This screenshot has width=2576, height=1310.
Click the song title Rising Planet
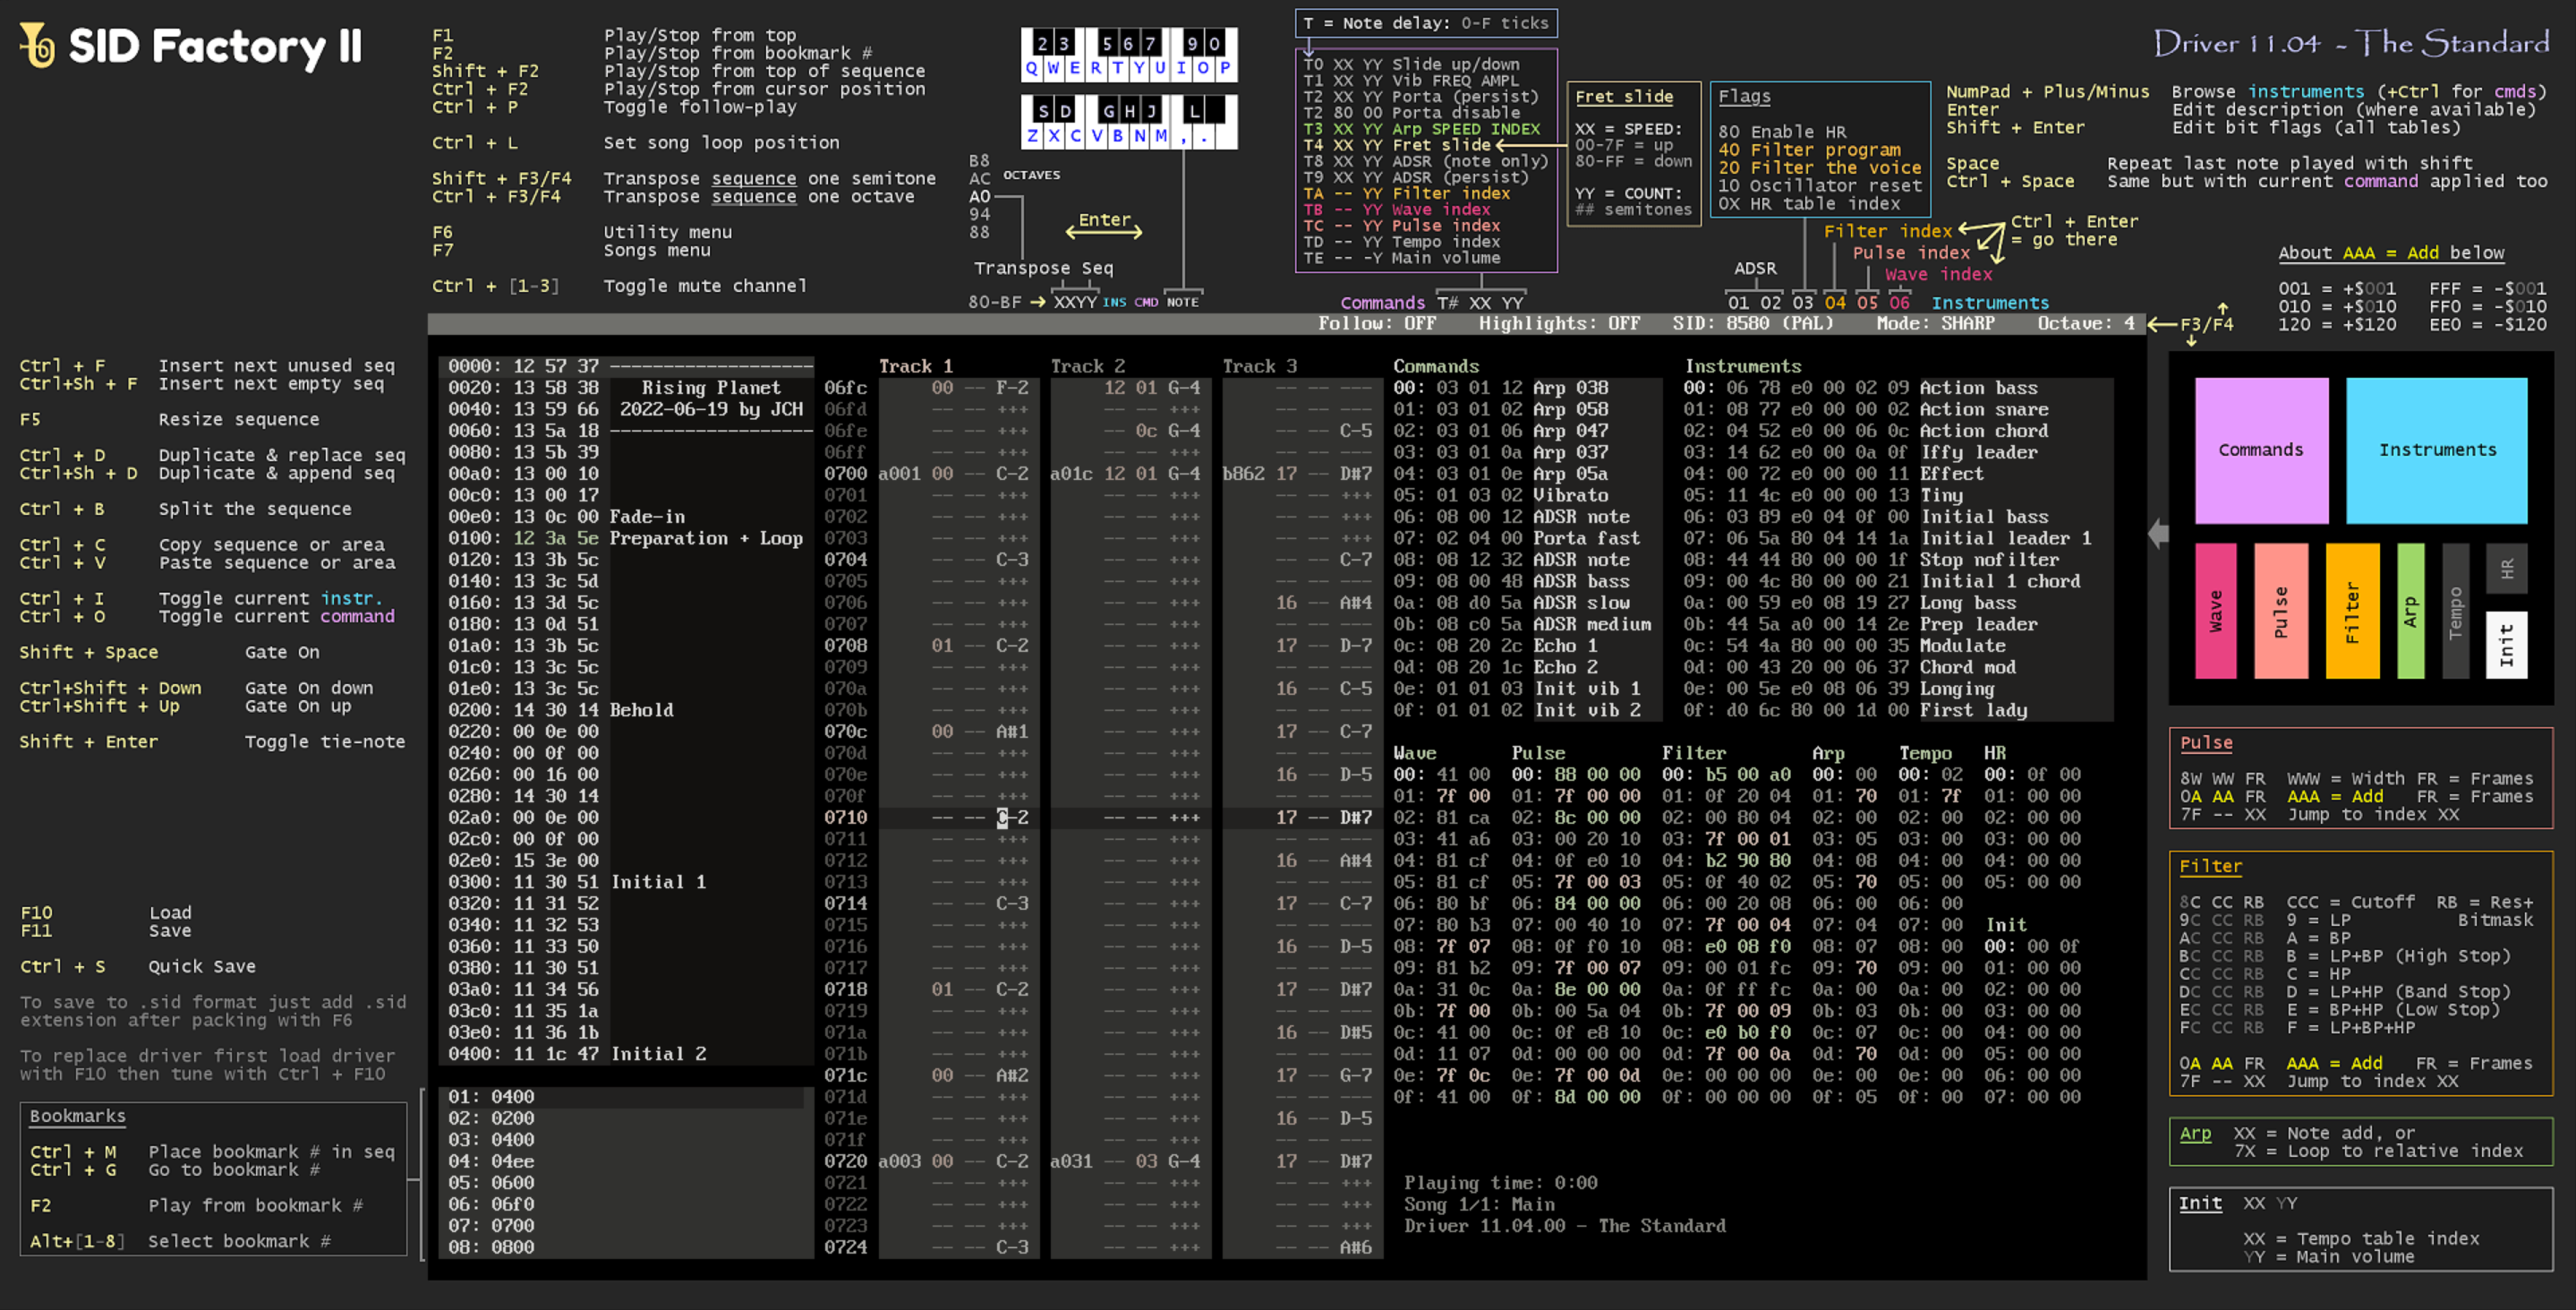pos(711,388)
